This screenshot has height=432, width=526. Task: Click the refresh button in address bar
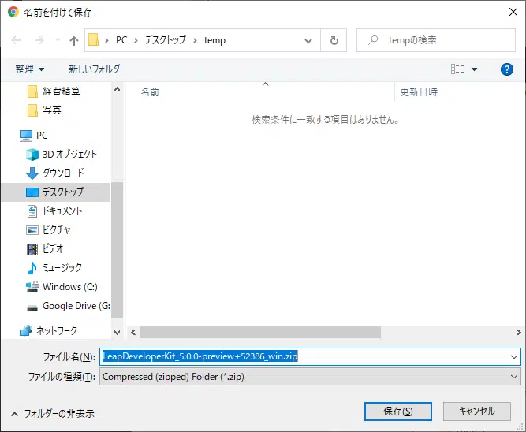334,40
